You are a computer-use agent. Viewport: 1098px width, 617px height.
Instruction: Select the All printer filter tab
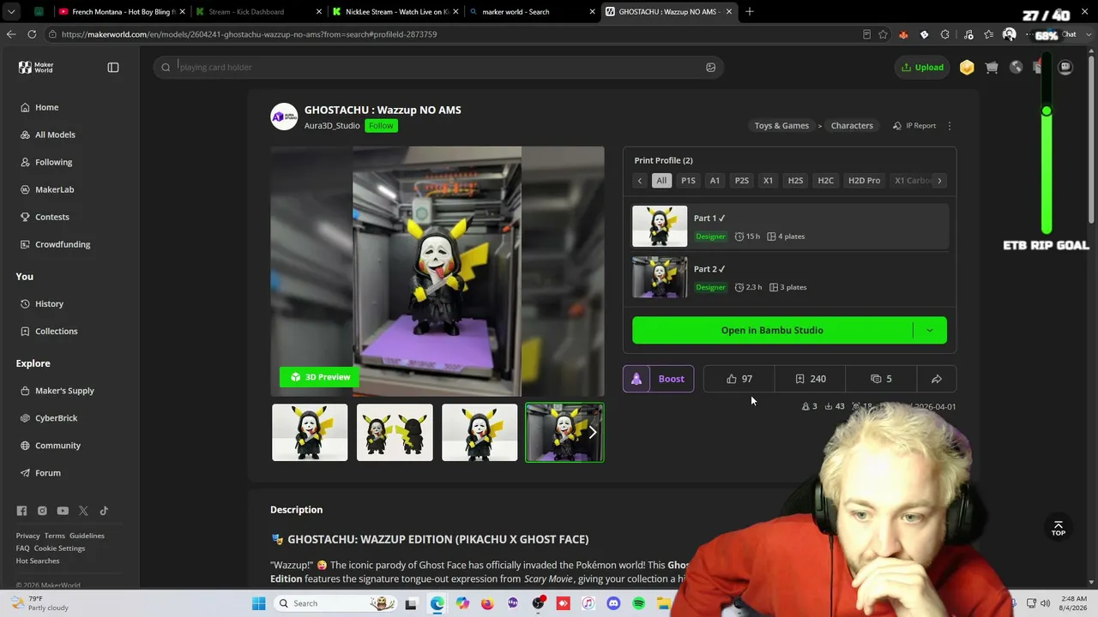661,181
